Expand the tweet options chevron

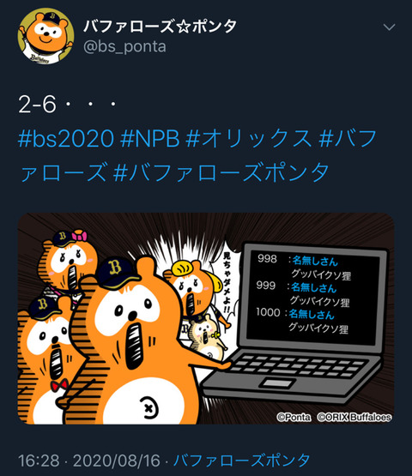pos(389,27)
